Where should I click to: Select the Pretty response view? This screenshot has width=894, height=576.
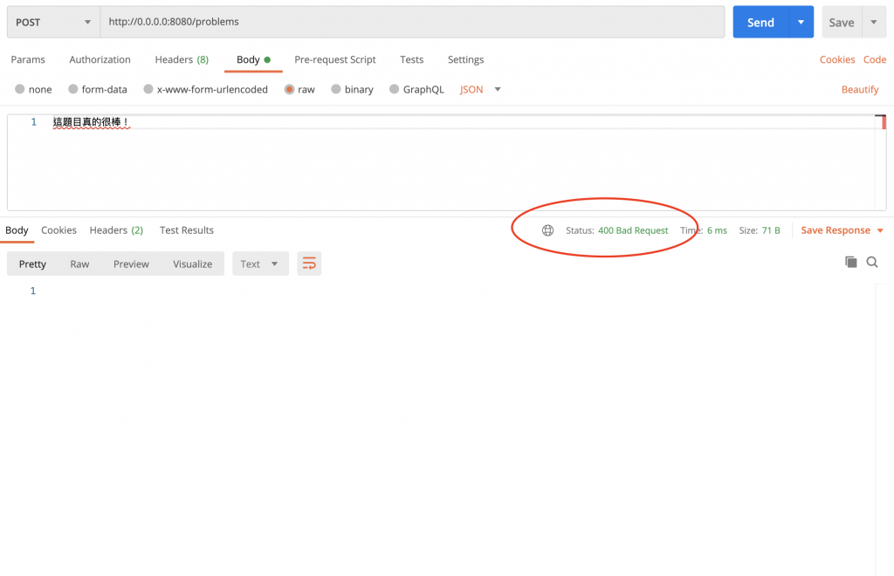pos(32,264)
